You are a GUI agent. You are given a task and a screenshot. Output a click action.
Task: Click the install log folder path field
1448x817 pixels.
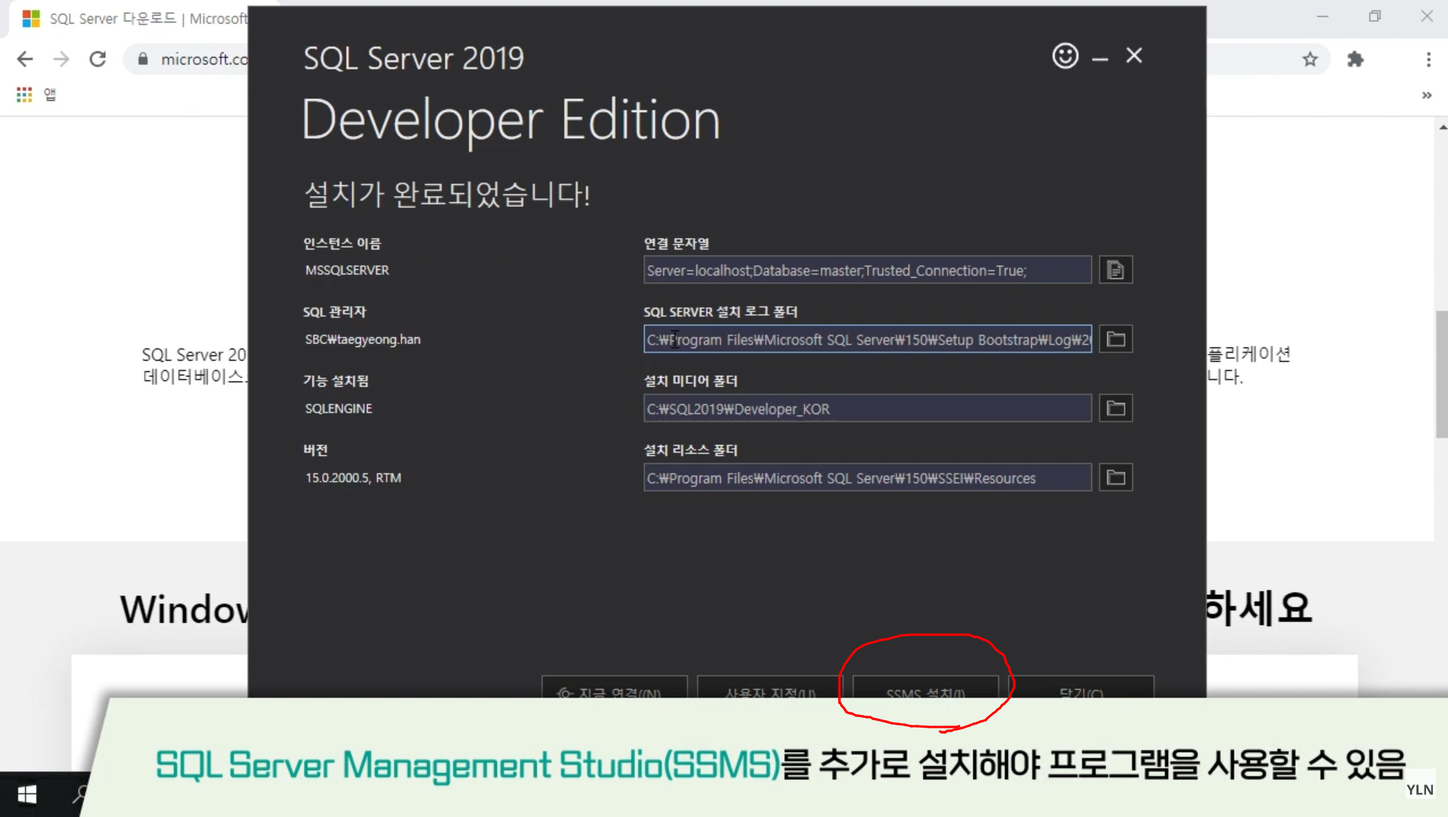pos(867,339)
